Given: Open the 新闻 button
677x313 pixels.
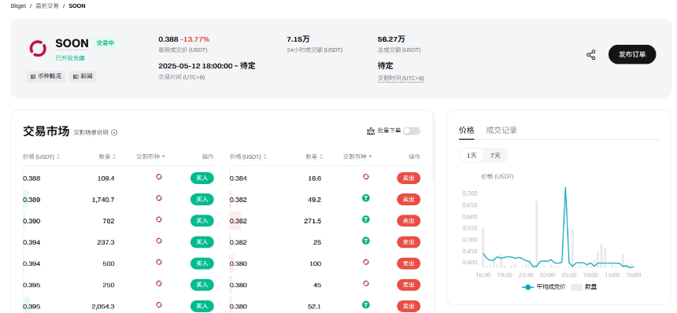Looking at the screenshot, I should [83, 76].
